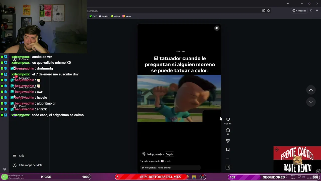The image size is (321, 181).
Task: Click the '41' comments count
Action: (228, 134)
